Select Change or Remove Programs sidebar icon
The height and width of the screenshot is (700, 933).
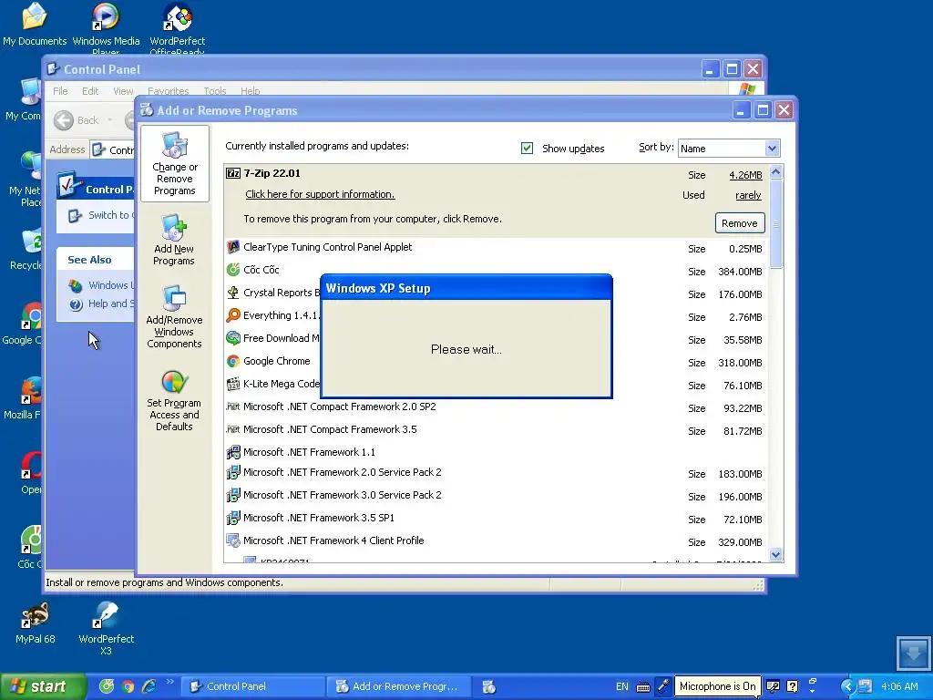(x=174, y=164)
